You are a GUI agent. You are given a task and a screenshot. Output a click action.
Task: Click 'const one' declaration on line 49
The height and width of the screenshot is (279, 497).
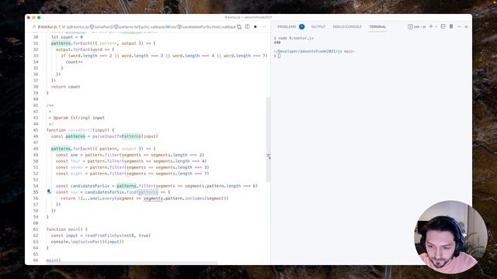coord(67,155)
